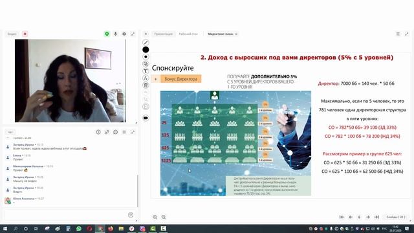Open the Слайды list button

[395, 217]
